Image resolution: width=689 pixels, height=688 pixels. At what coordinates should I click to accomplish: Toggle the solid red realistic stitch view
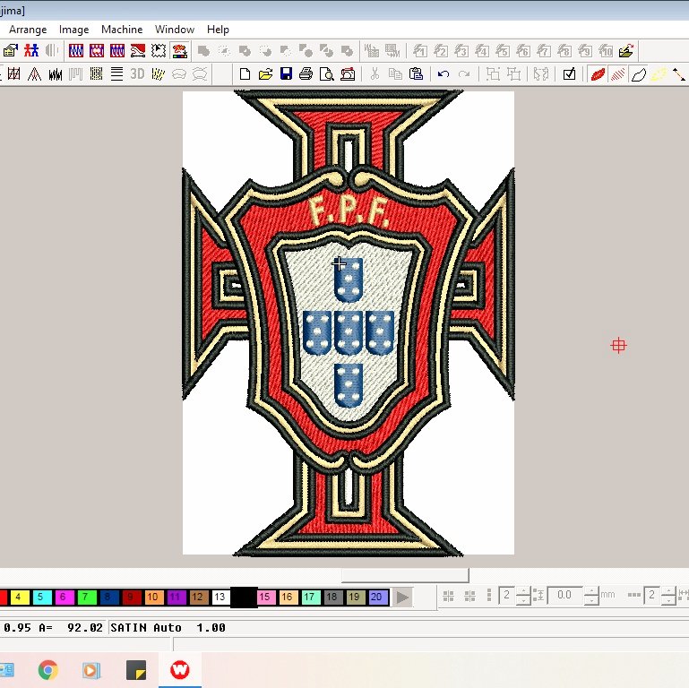(598, 73)
